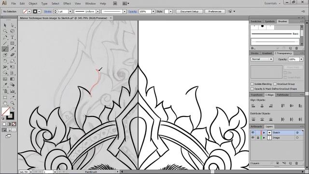Open the Object menu
The image size is (309, 174).
point(33,3)
